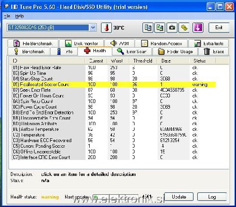Click the temperature thermometer icon

(106, 28)
